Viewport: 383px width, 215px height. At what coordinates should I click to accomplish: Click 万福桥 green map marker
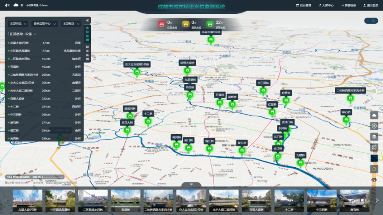[x=219, y=103]
